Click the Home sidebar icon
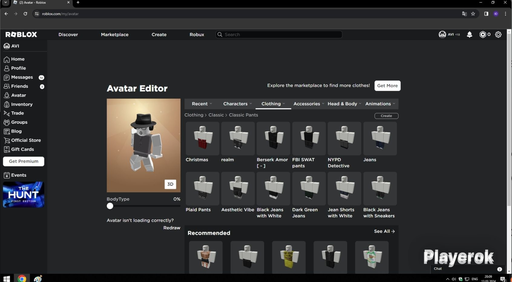The image size is (512, 282). pos(7,59)
